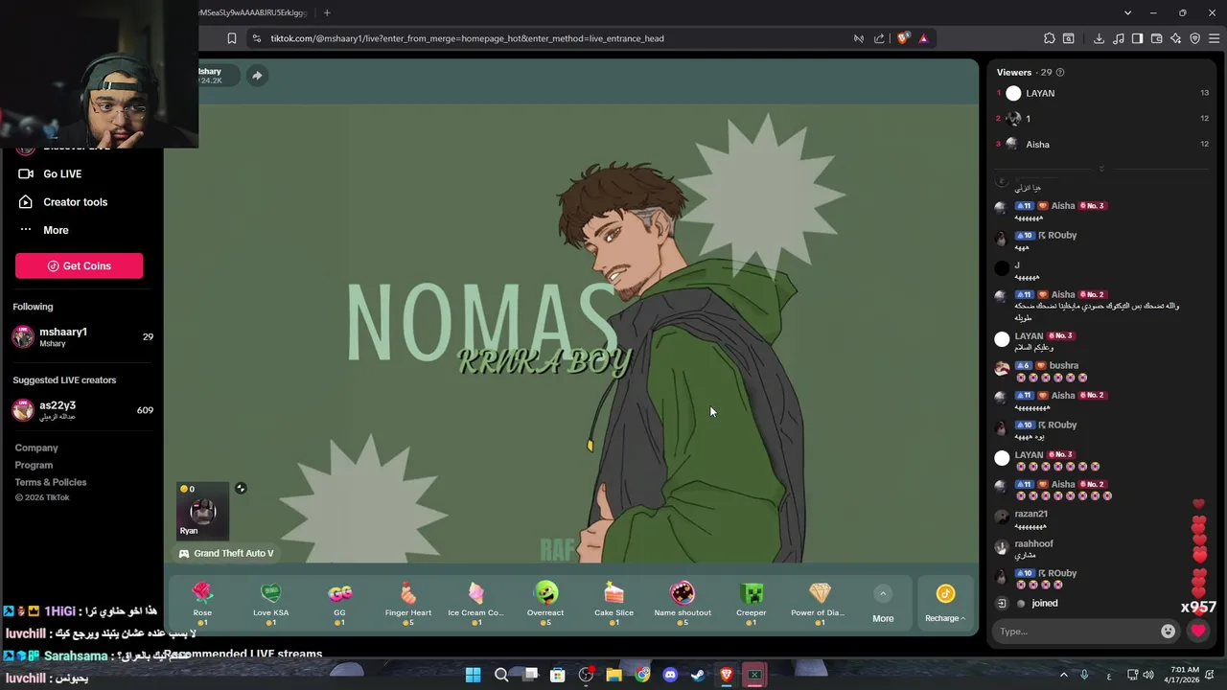Open suggested creator as22y3
This screenshot has height=690, width=1227.
click(82, 410)
